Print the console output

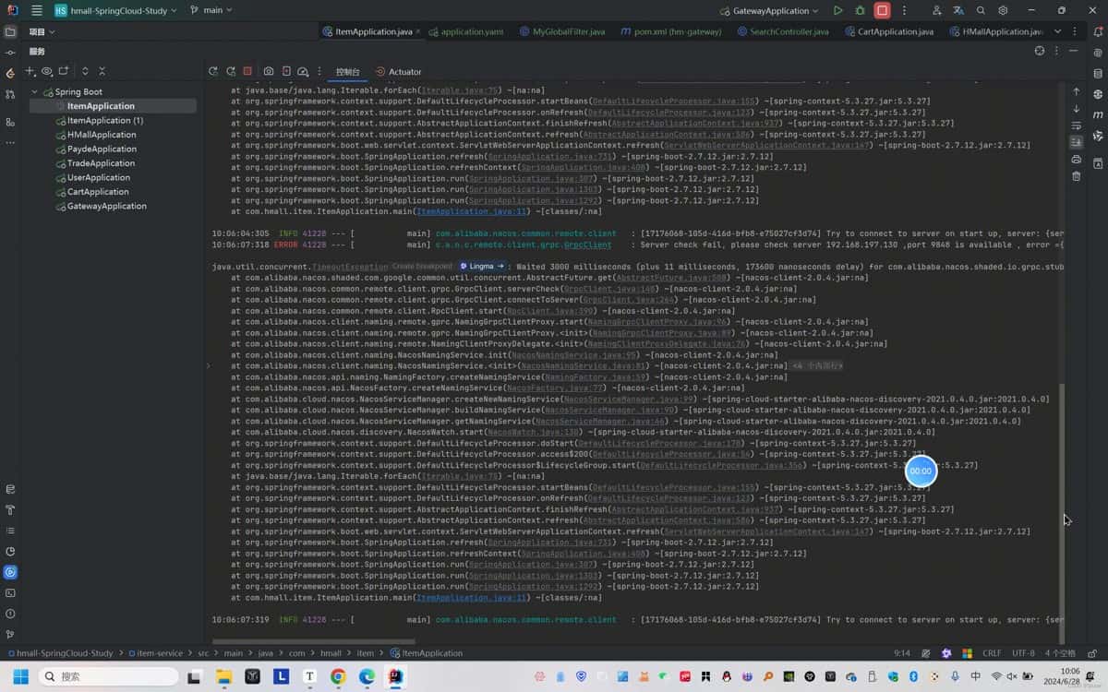[1076, 159]
